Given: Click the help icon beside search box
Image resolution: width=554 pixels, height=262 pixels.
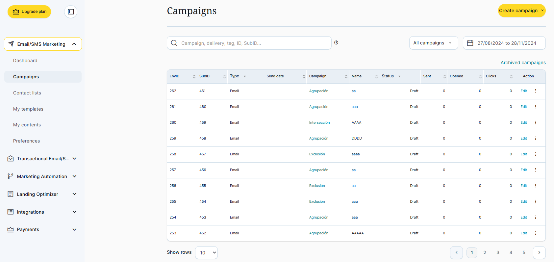Looking at the screenshot, I should [x=336, y=42].
